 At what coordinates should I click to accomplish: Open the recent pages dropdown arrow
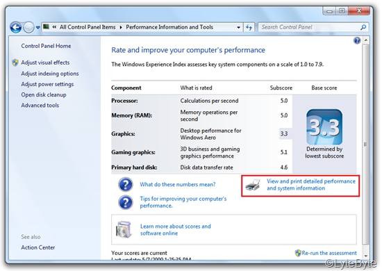[x=38, y=28]
